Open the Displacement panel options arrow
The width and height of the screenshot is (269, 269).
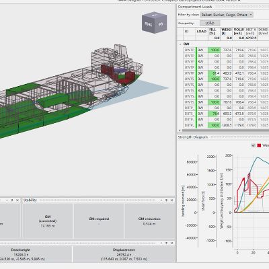(161, 243)
